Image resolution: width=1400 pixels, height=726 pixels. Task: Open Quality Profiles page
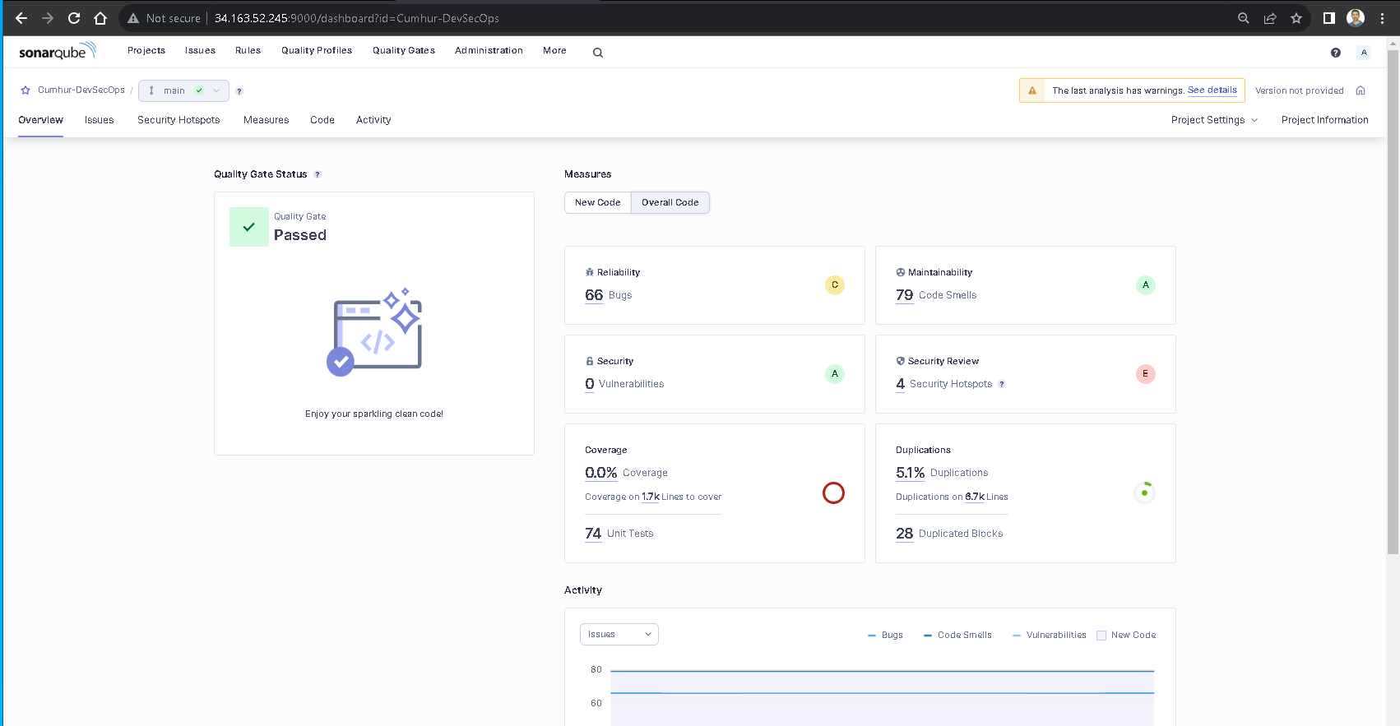point(317,51)
